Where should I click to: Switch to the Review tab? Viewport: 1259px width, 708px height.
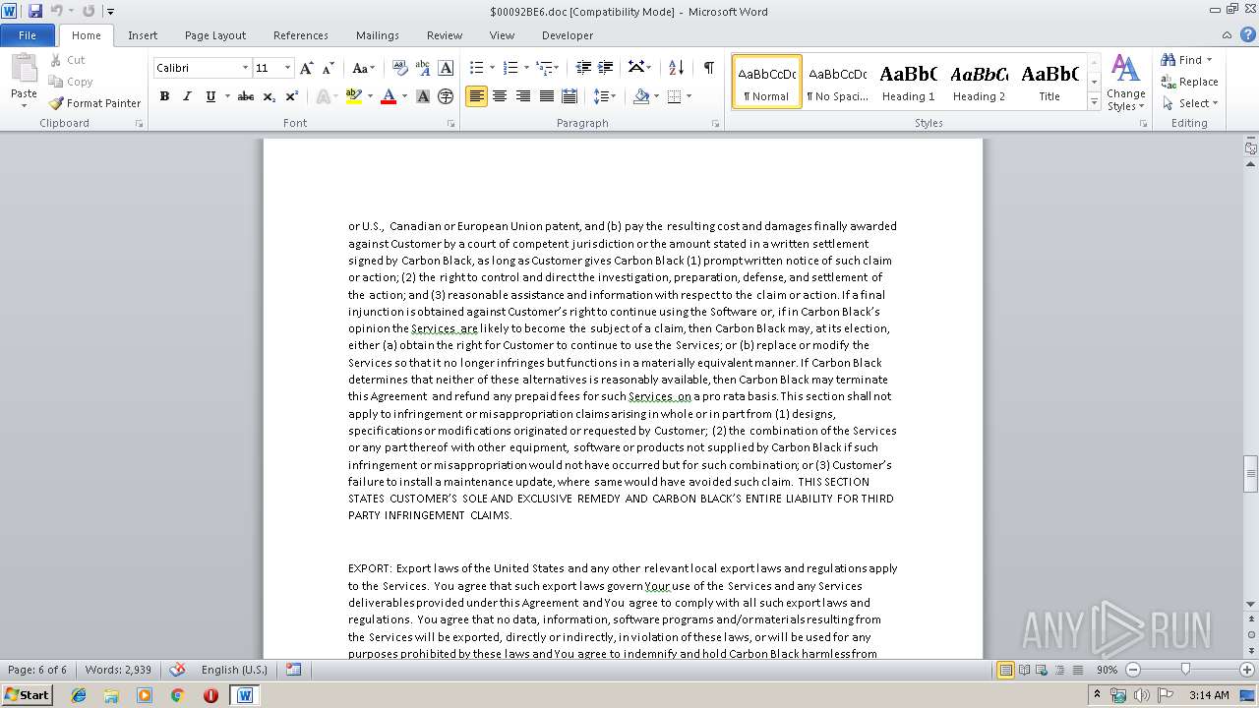445,35
